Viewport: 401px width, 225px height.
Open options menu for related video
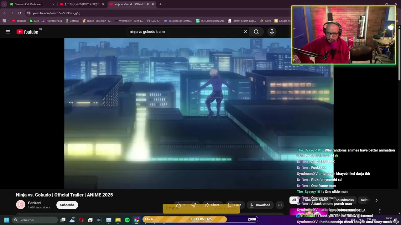(x=380, y=211)
